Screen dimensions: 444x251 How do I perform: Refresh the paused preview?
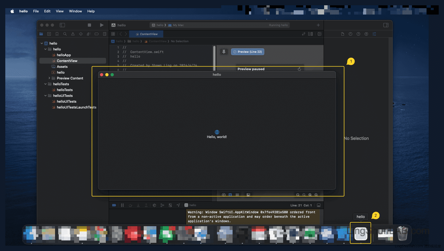[x=299, y=69]
